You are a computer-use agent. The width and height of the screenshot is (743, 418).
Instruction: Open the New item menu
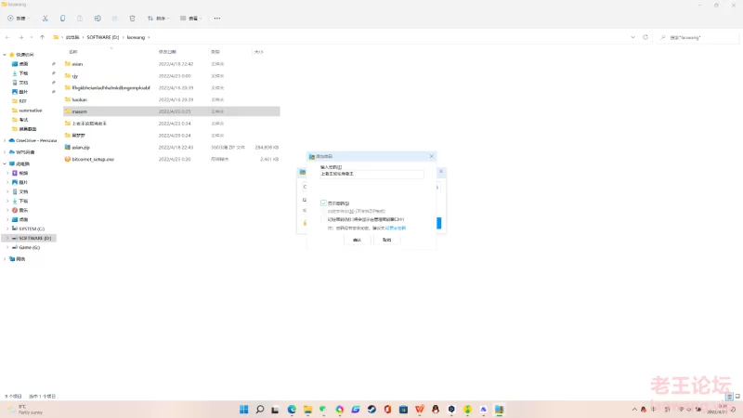(19, 18)
